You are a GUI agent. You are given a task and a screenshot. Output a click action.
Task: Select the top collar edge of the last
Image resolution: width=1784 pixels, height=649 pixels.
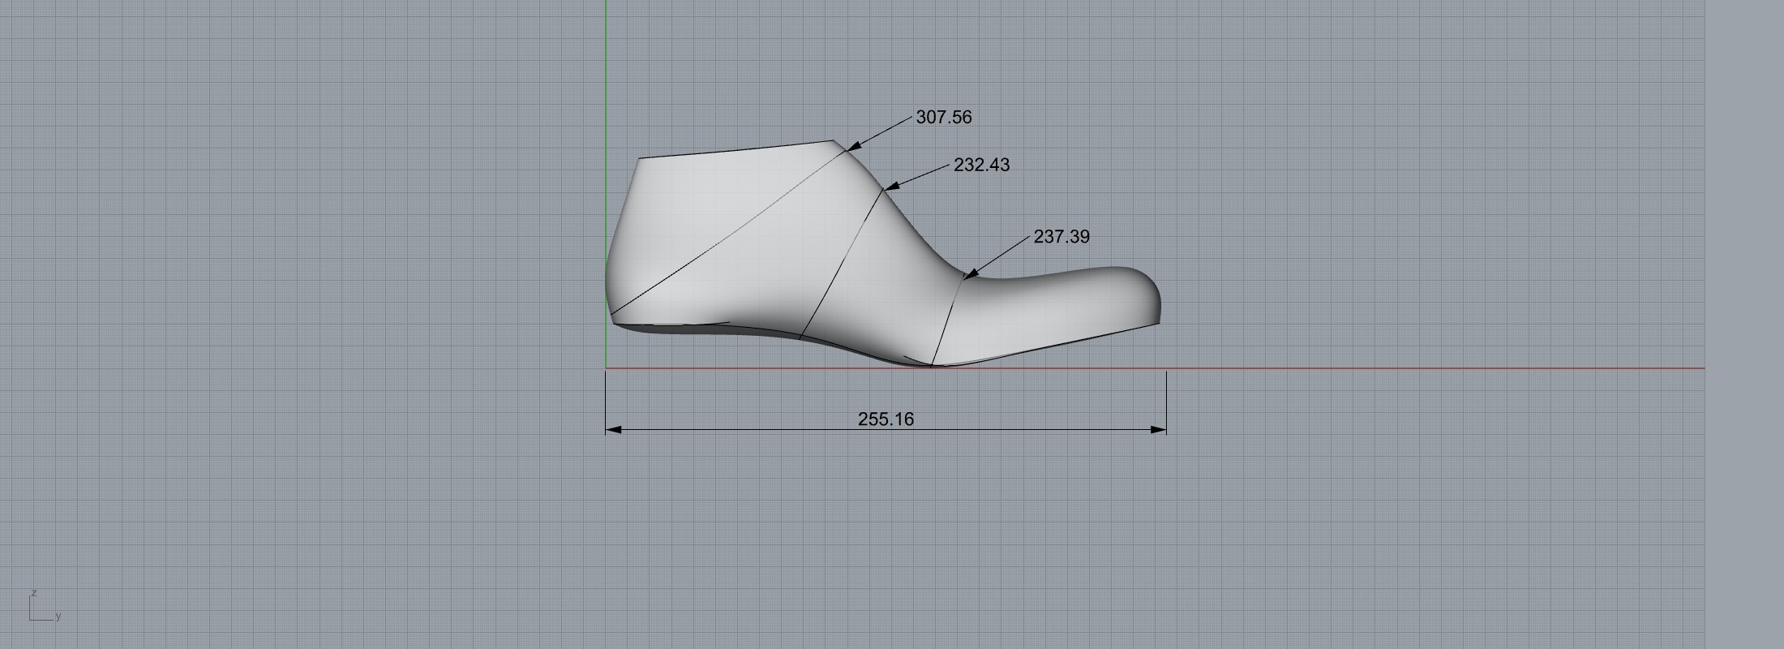730,151
